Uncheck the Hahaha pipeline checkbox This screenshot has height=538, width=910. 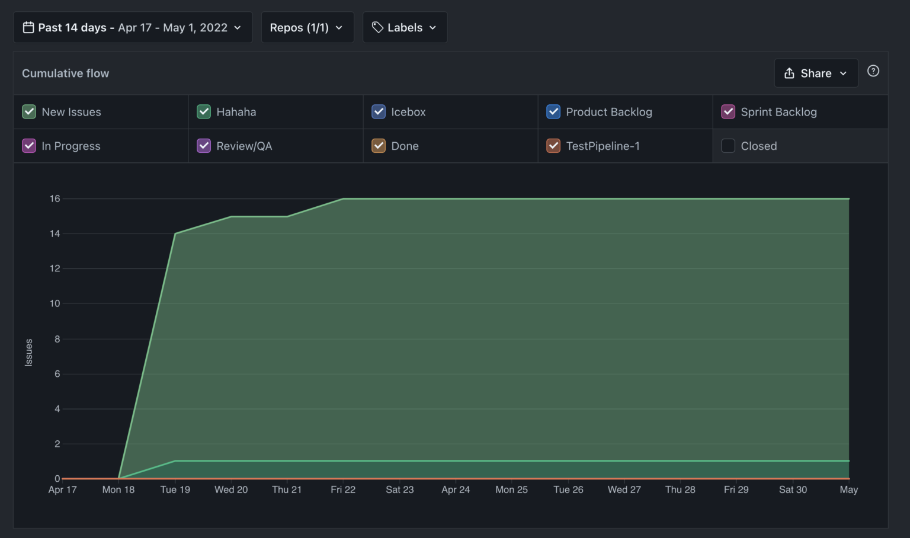[x=204, y=112]
